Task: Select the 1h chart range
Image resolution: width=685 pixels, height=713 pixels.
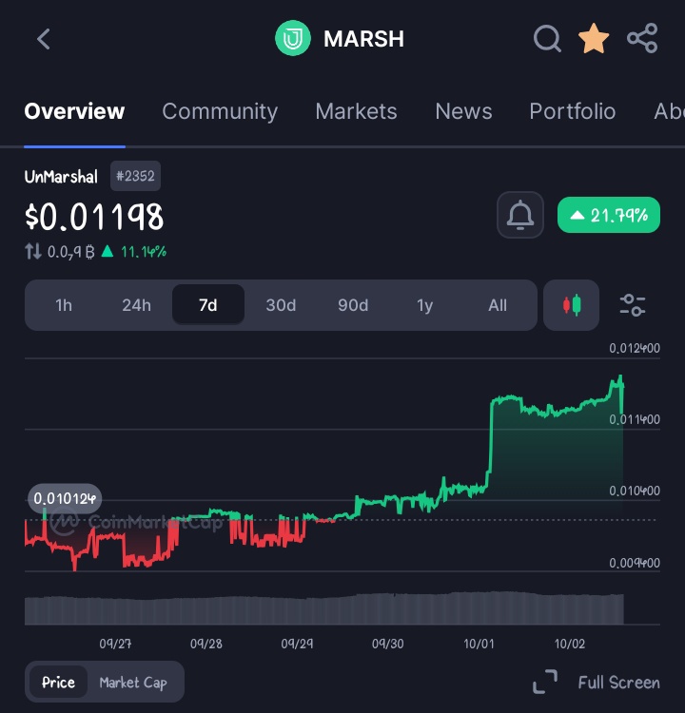Action: (x=64, y=305)
